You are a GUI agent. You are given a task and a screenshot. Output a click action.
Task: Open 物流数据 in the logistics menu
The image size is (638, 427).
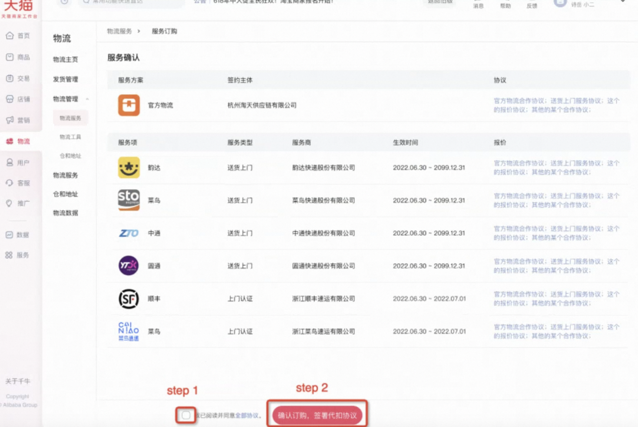click(x=65, y=213)
